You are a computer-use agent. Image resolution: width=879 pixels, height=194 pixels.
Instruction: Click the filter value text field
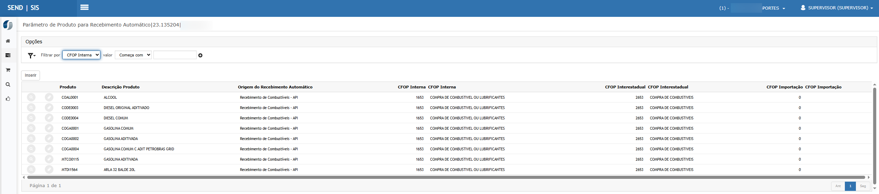click(175, 55)
